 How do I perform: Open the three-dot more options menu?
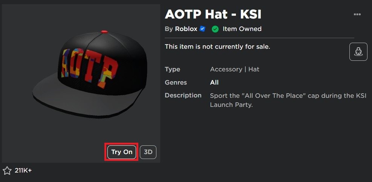357,14
